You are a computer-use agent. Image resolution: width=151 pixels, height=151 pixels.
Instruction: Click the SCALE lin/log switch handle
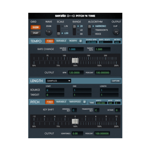[58, 34]
